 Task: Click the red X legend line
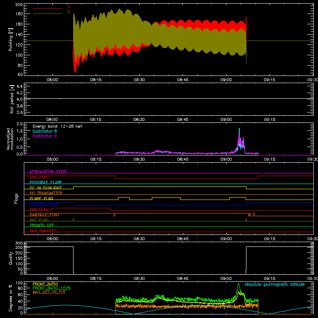(x=47, y=8)
